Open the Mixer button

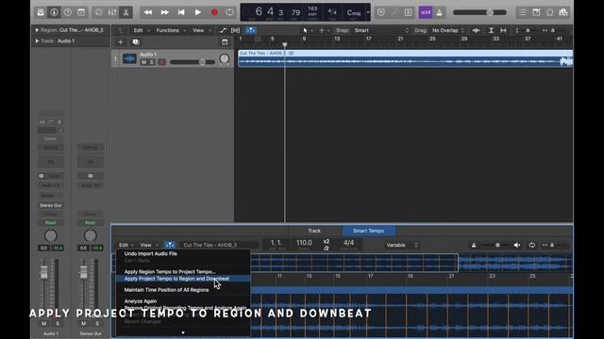tap(112, 12)
